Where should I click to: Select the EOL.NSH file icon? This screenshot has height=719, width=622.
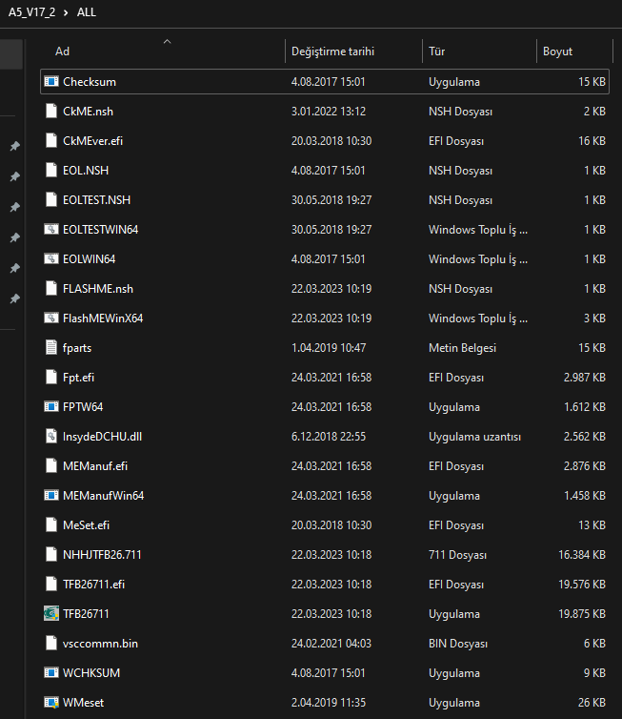51,170
